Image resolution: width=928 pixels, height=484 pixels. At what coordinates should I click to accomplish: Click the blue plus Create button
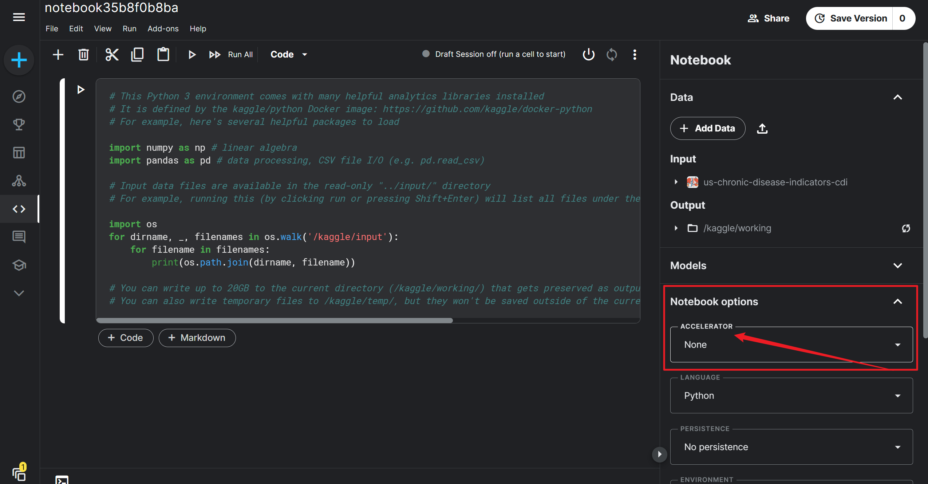coord(19,60)
